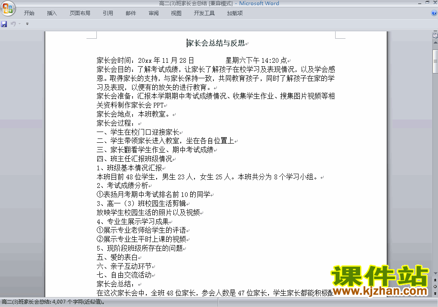This screenshot has width=438, height=307.
Task: Click the line 家长会总结：
Action: click(116, 284)
